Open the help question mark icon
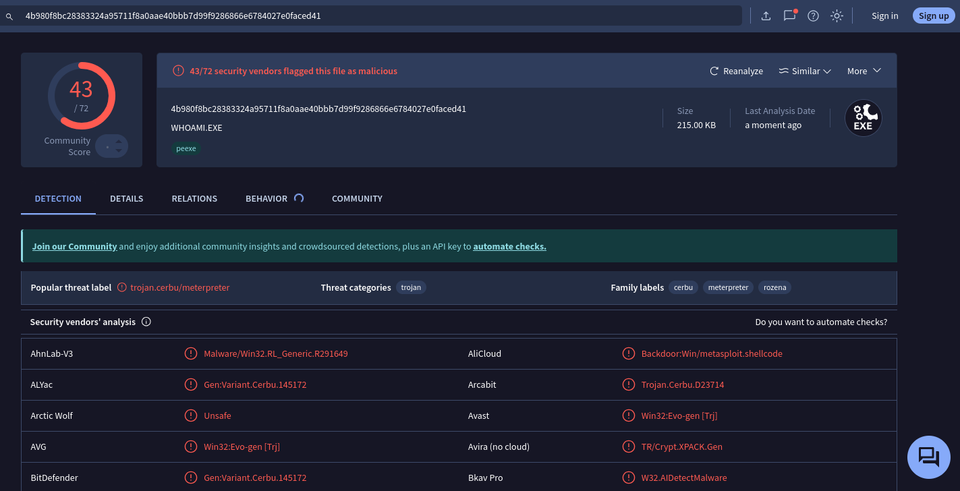The height and width of the screenshot is (491, 960). [813, 16]
